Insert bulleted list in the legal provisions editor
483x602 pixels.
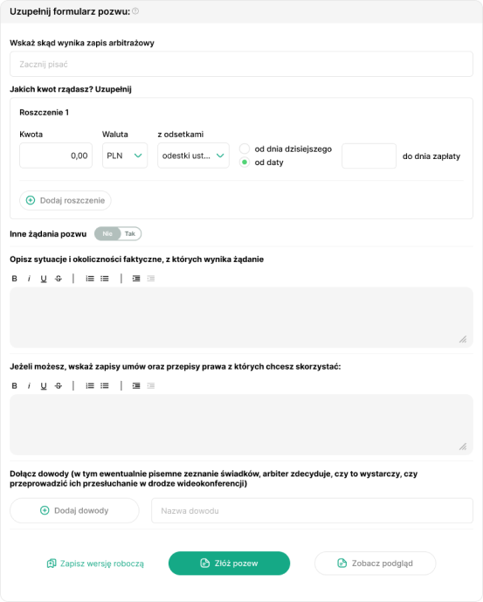point(105,386)
